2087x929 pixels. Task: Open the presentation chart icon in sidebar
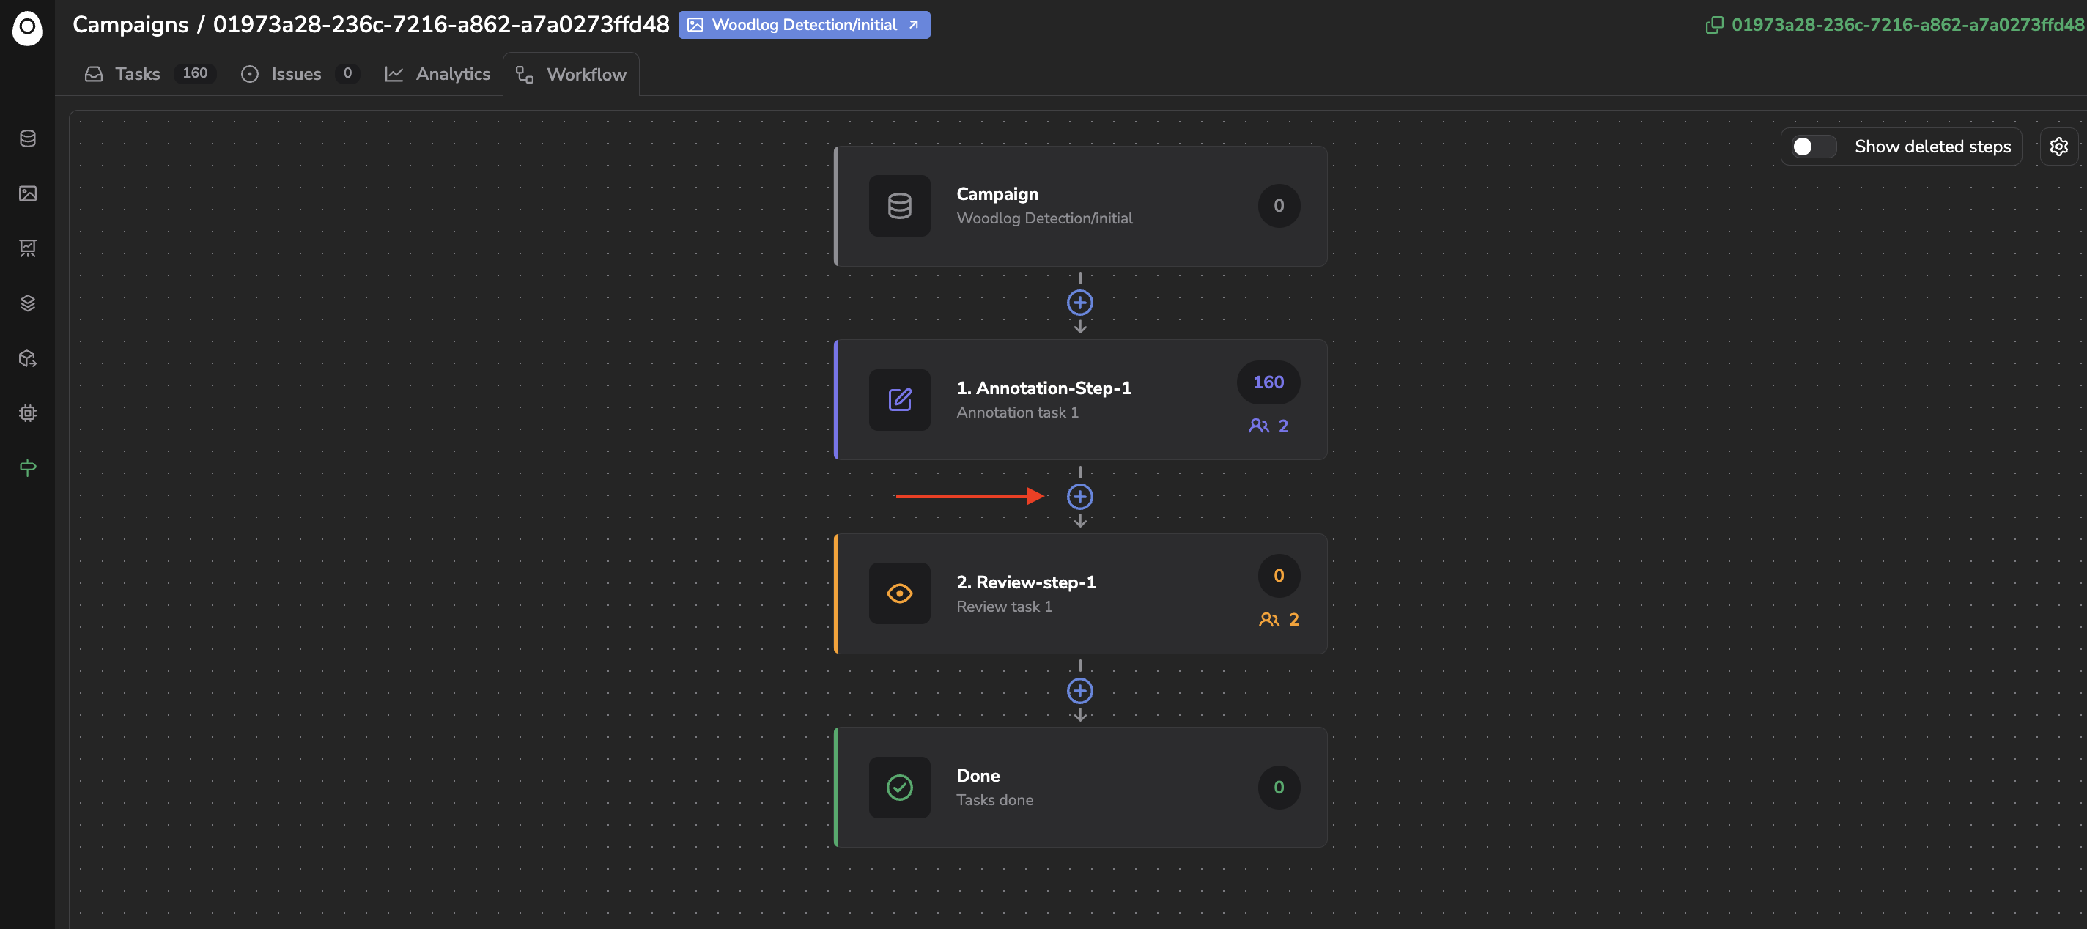(28, 248)
